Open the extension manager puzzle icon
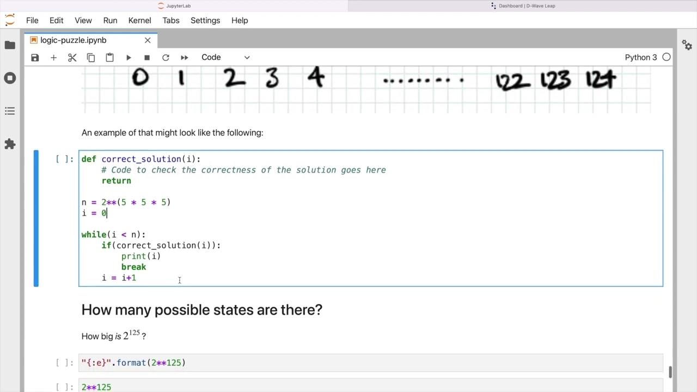697x392 pixels. [x=10, y=144]
